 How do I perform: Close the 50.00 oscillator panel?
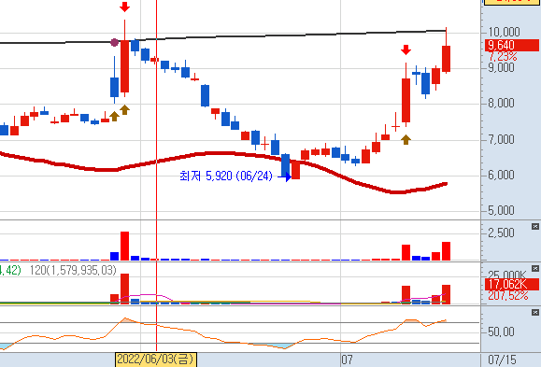coord(534,313)
